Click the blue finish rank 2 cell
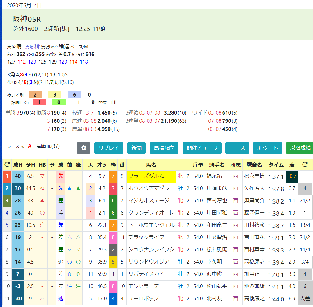This screenshot has height=307, width=313. click(x=7, y=188)
